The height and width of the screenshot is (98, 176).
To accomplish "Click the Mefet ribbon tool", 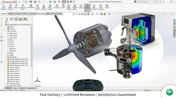I will pyautogui.click(x=63, y=6).
